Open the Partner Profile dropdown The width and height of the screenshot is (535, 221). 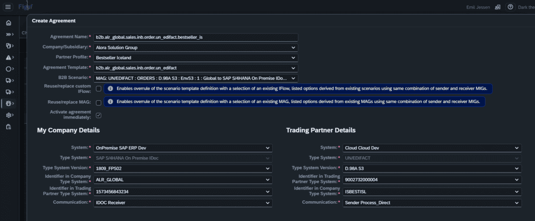[x=195, y=58]
